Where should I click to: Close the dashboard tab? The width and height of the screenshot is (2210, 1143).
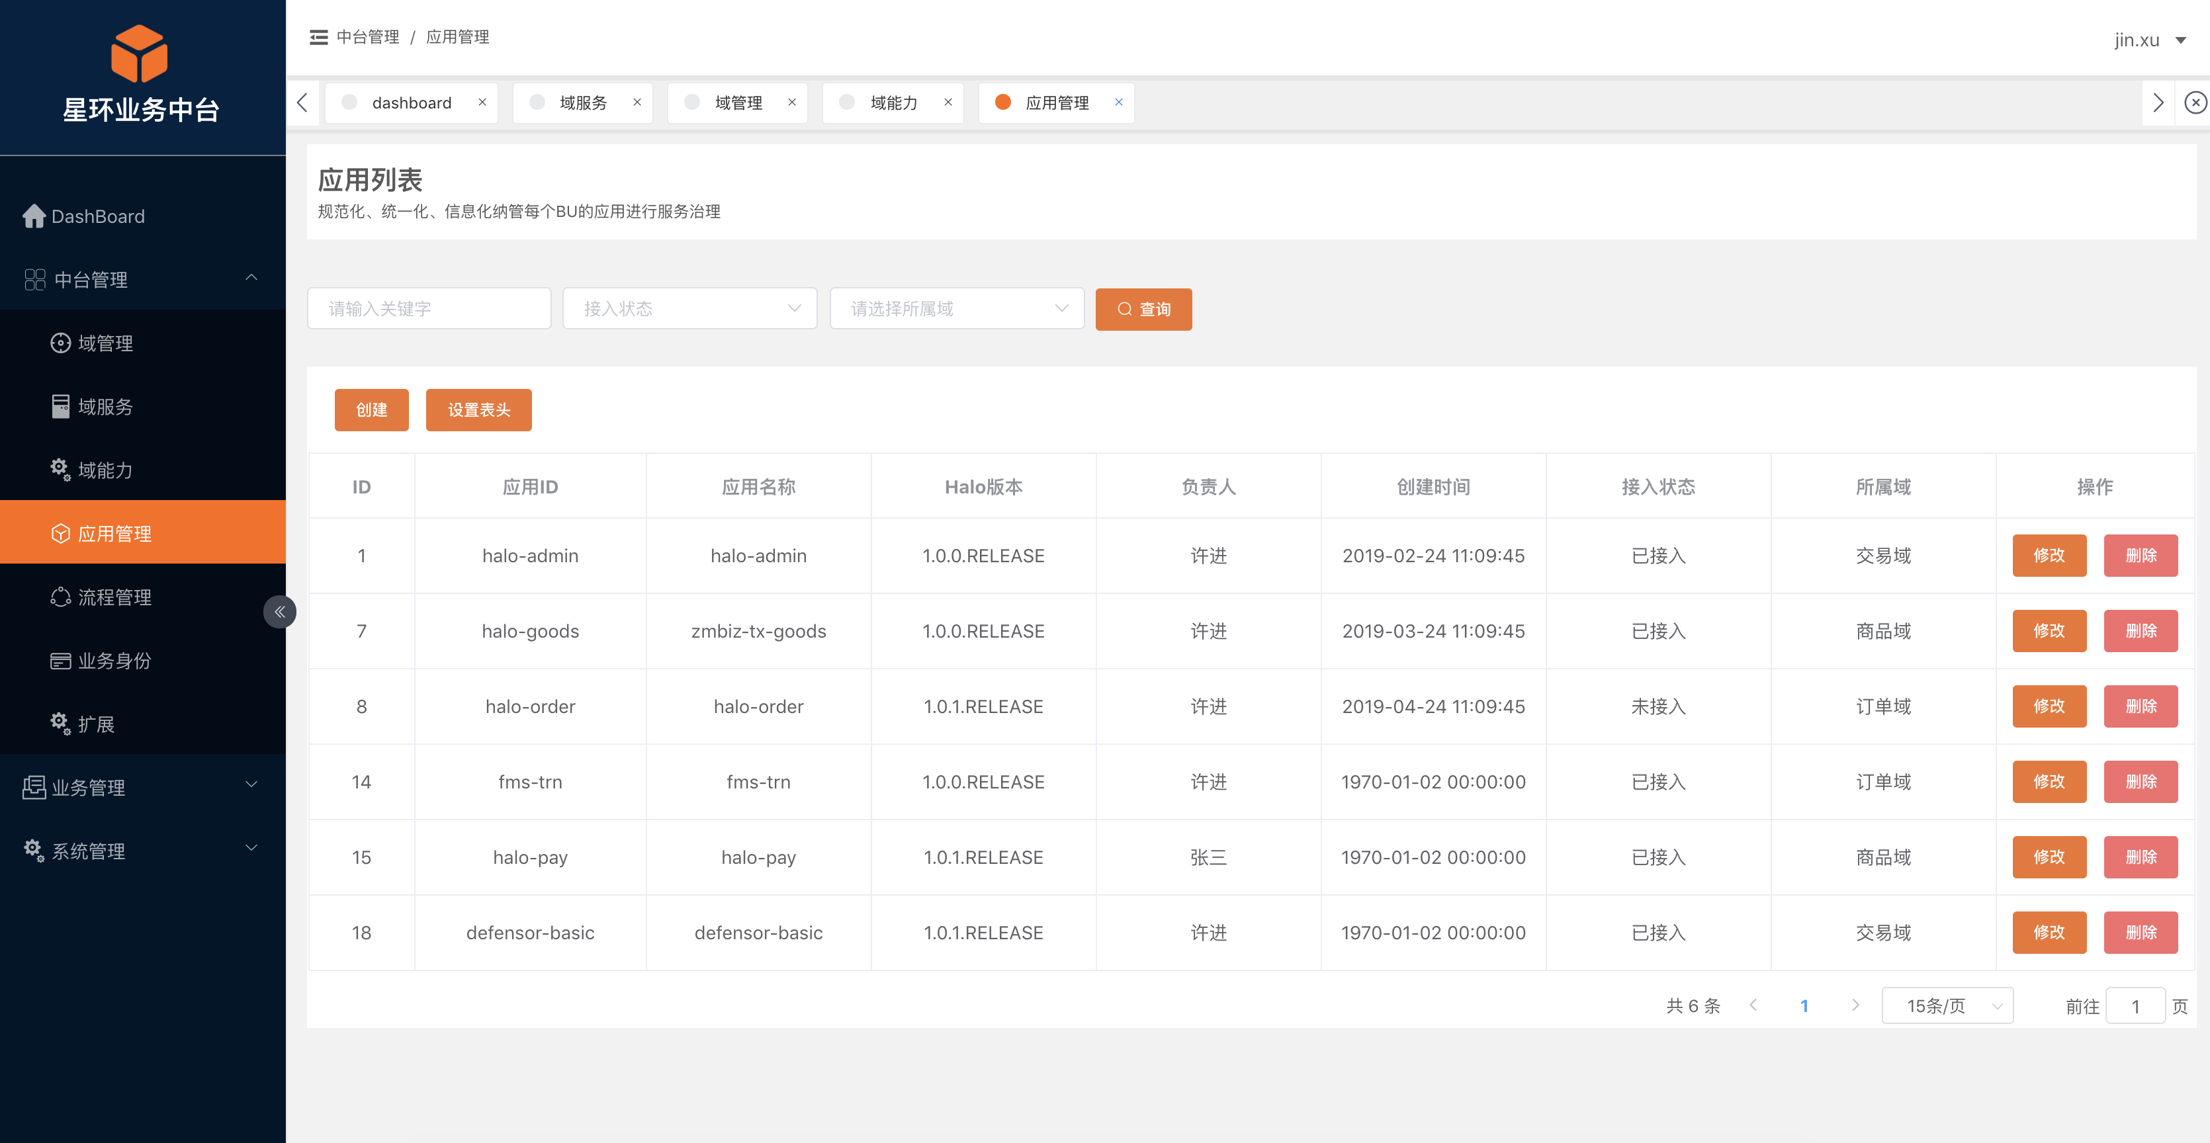click(x=482, y=102)
